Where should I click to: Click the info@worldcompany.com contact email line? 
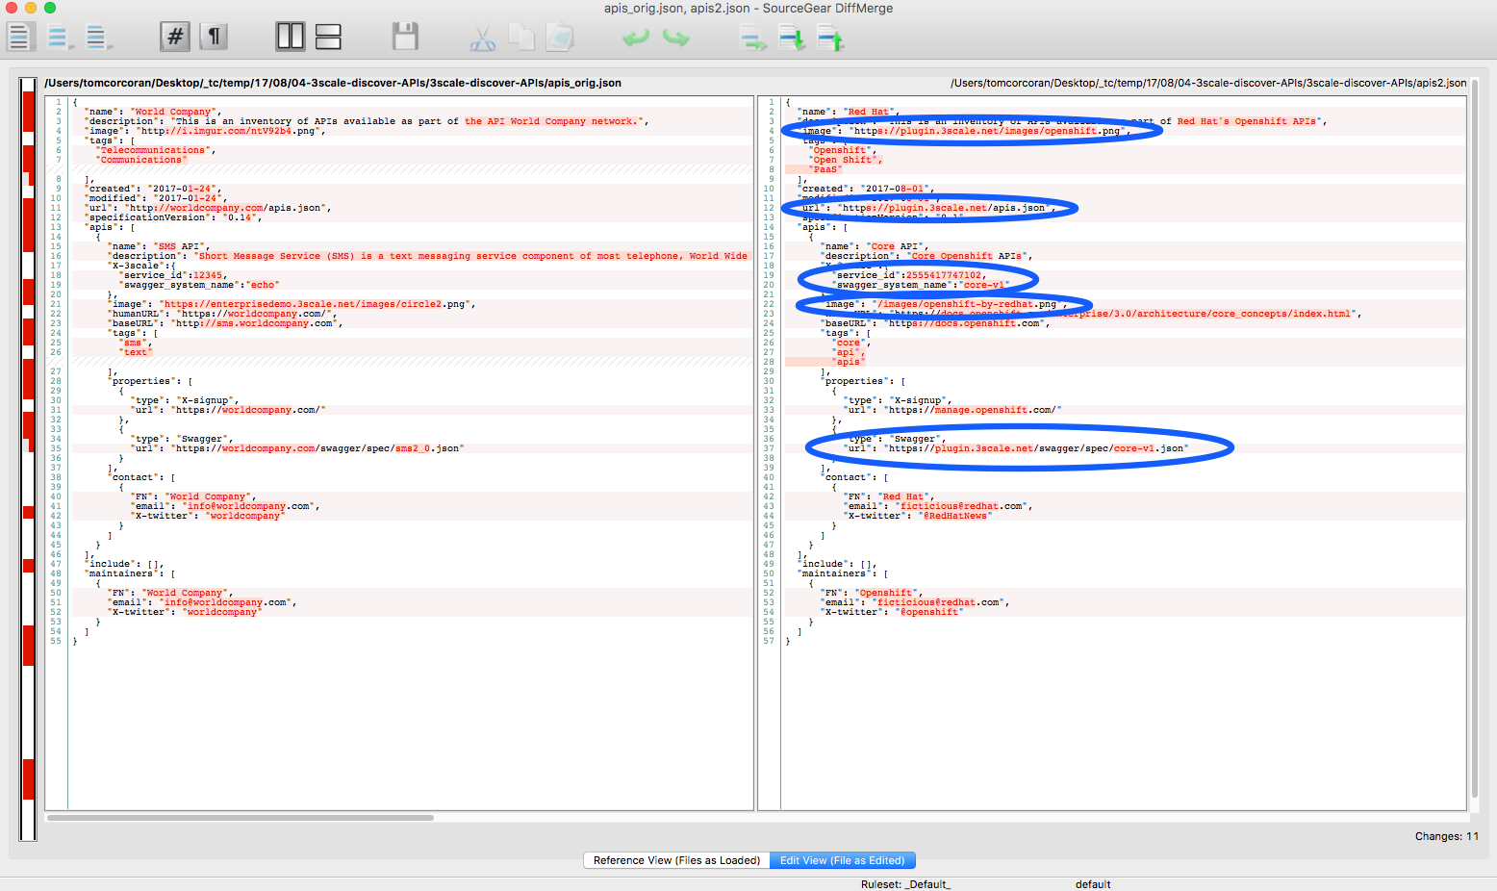pos(225,506)
